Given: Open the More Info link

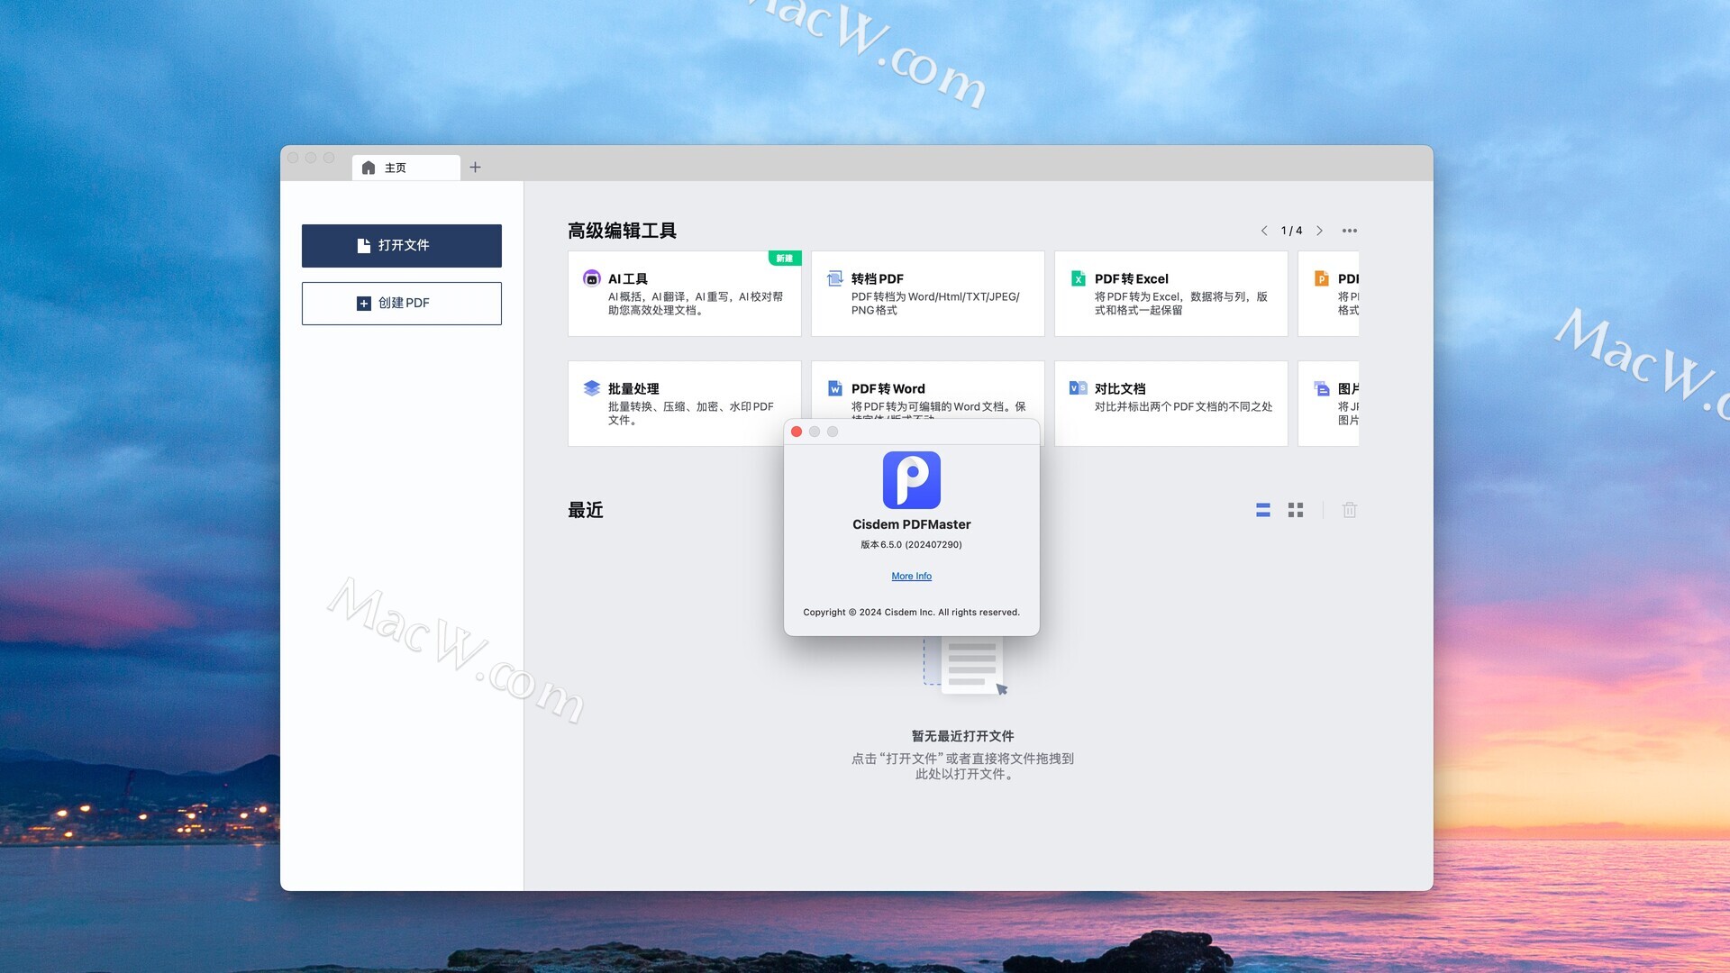Looking at the screenshot, I should 911,577.
